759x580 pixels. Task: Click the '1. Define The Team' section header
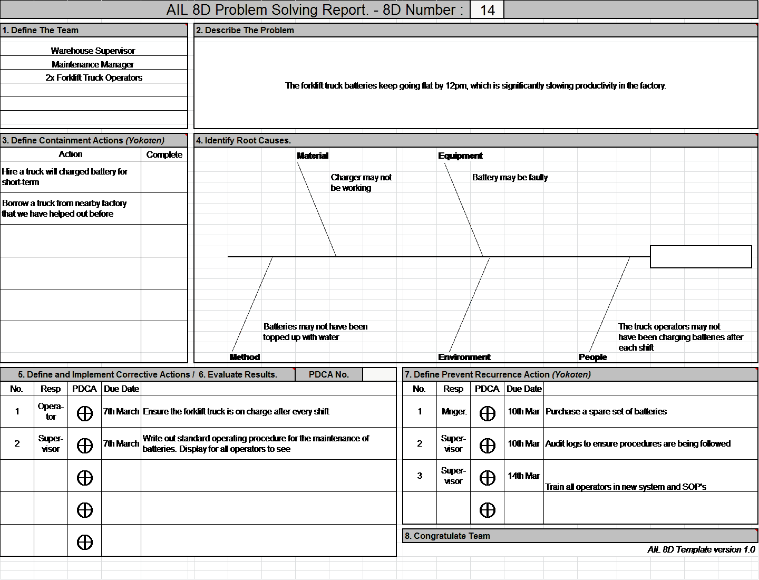pyautogui.click(x=94, y=30)
